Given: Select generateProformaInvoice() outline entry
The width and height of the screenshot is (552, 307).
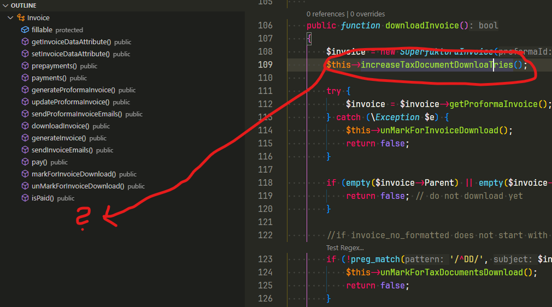Looking at the screenshot, I should click(73, 90).
